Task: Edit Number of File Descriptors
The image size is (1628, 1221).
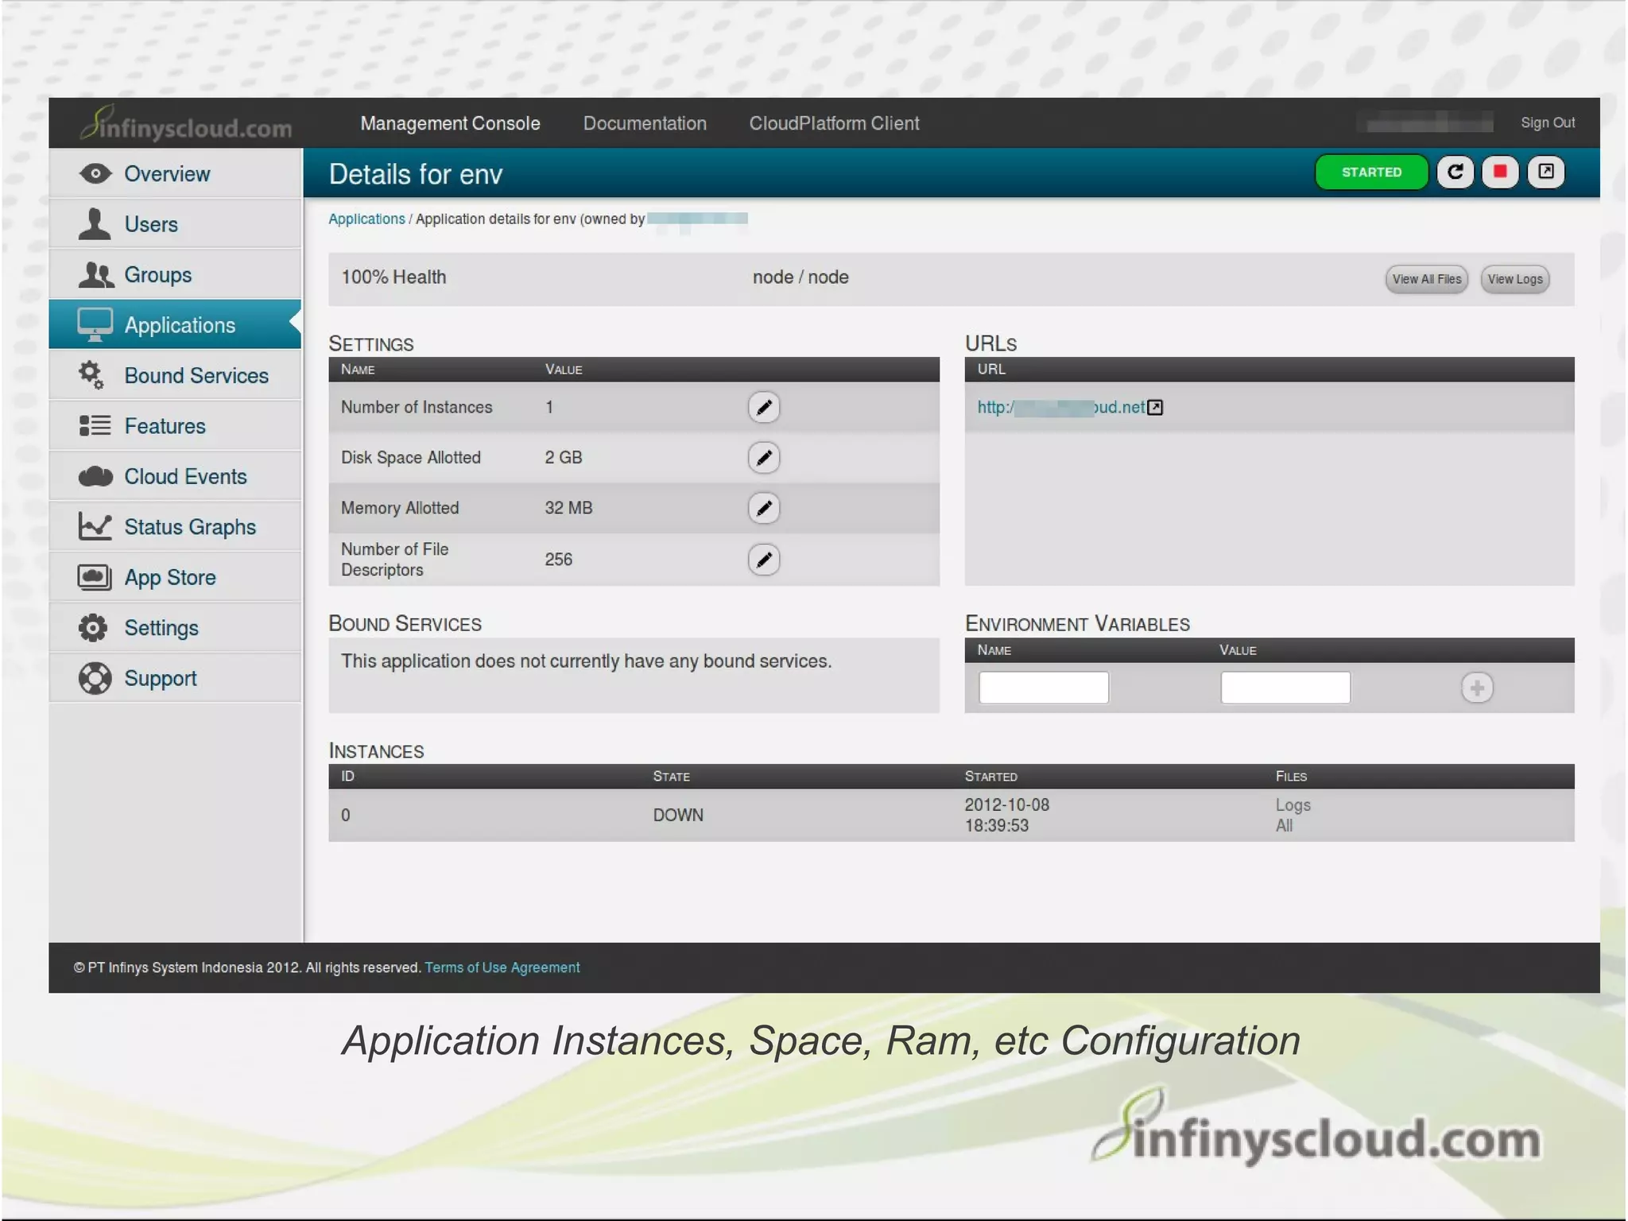Action: coord(763,560)
